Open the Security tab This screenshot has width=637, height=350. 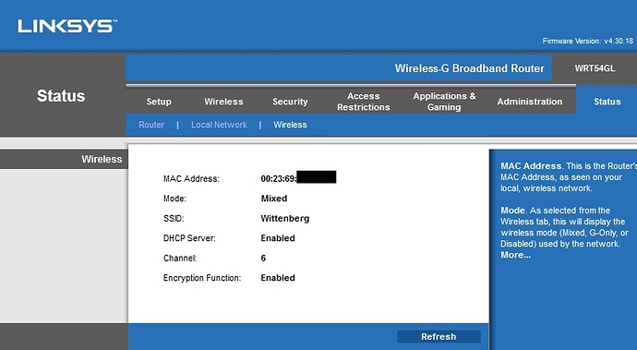click(290, 102)
